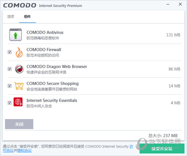The width and height of the screenshot is (187, 156).
Task: Click the COMODO Antivirus installer icon
Action: (16, 35)
